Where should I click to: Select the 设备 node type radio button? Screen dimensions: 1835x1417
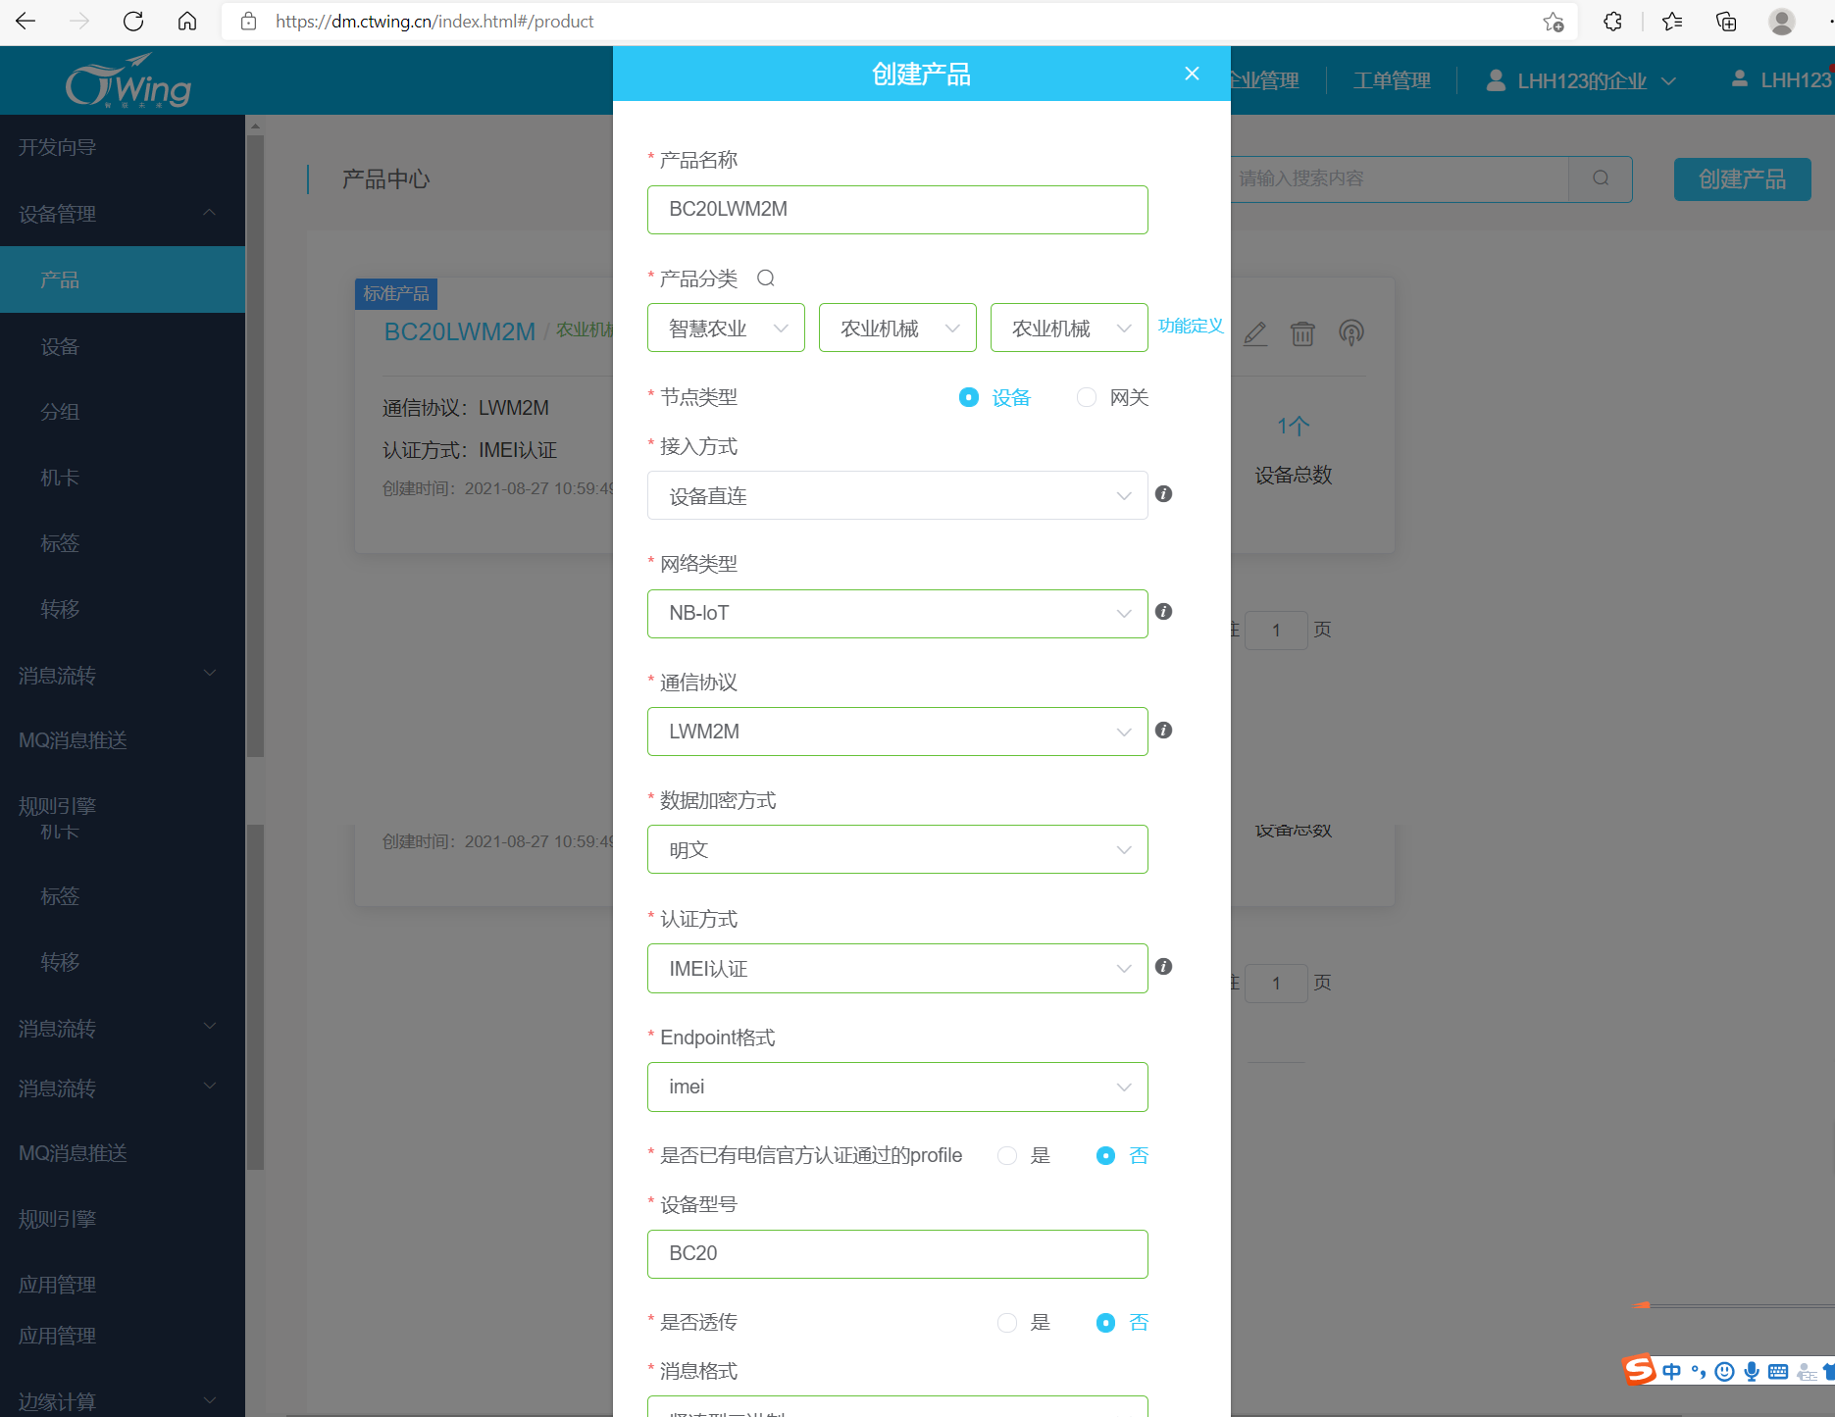pos(969,397)
